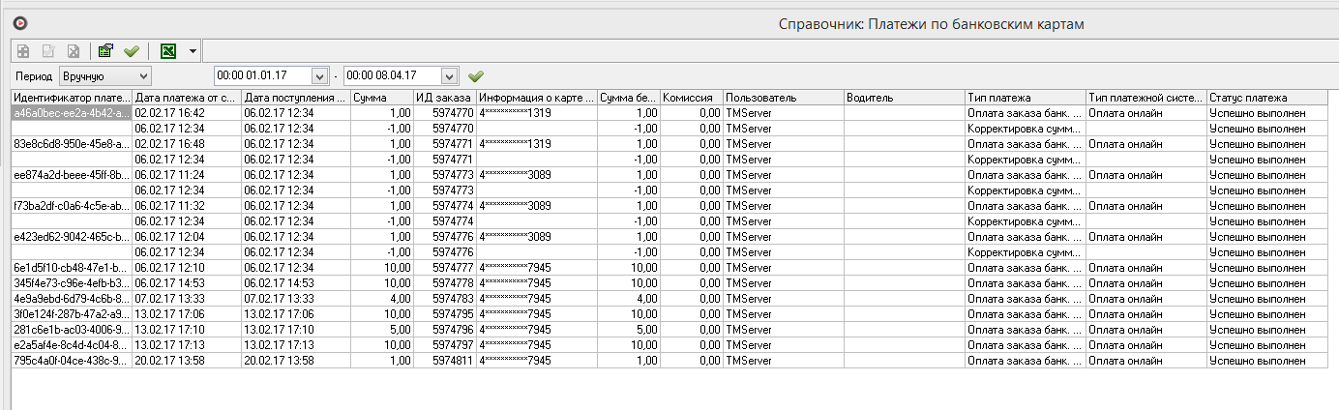
Task: Expand the arrow next to the Excel icon
Action: (x=193, y=51)
